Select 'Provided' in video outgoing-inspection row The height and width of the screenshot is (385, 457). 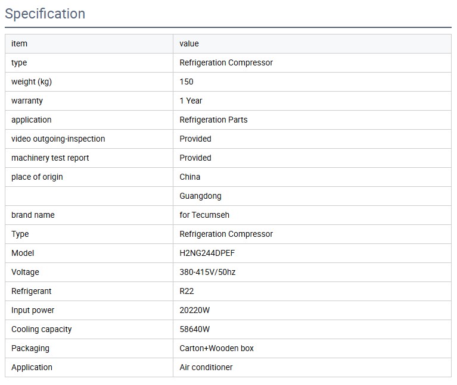(195, 139)
